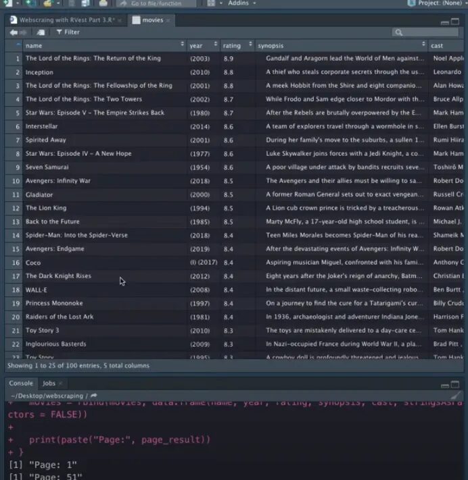Select The Dark Knight Rises row
Viewport: 468px width, 480px height.
58,275
